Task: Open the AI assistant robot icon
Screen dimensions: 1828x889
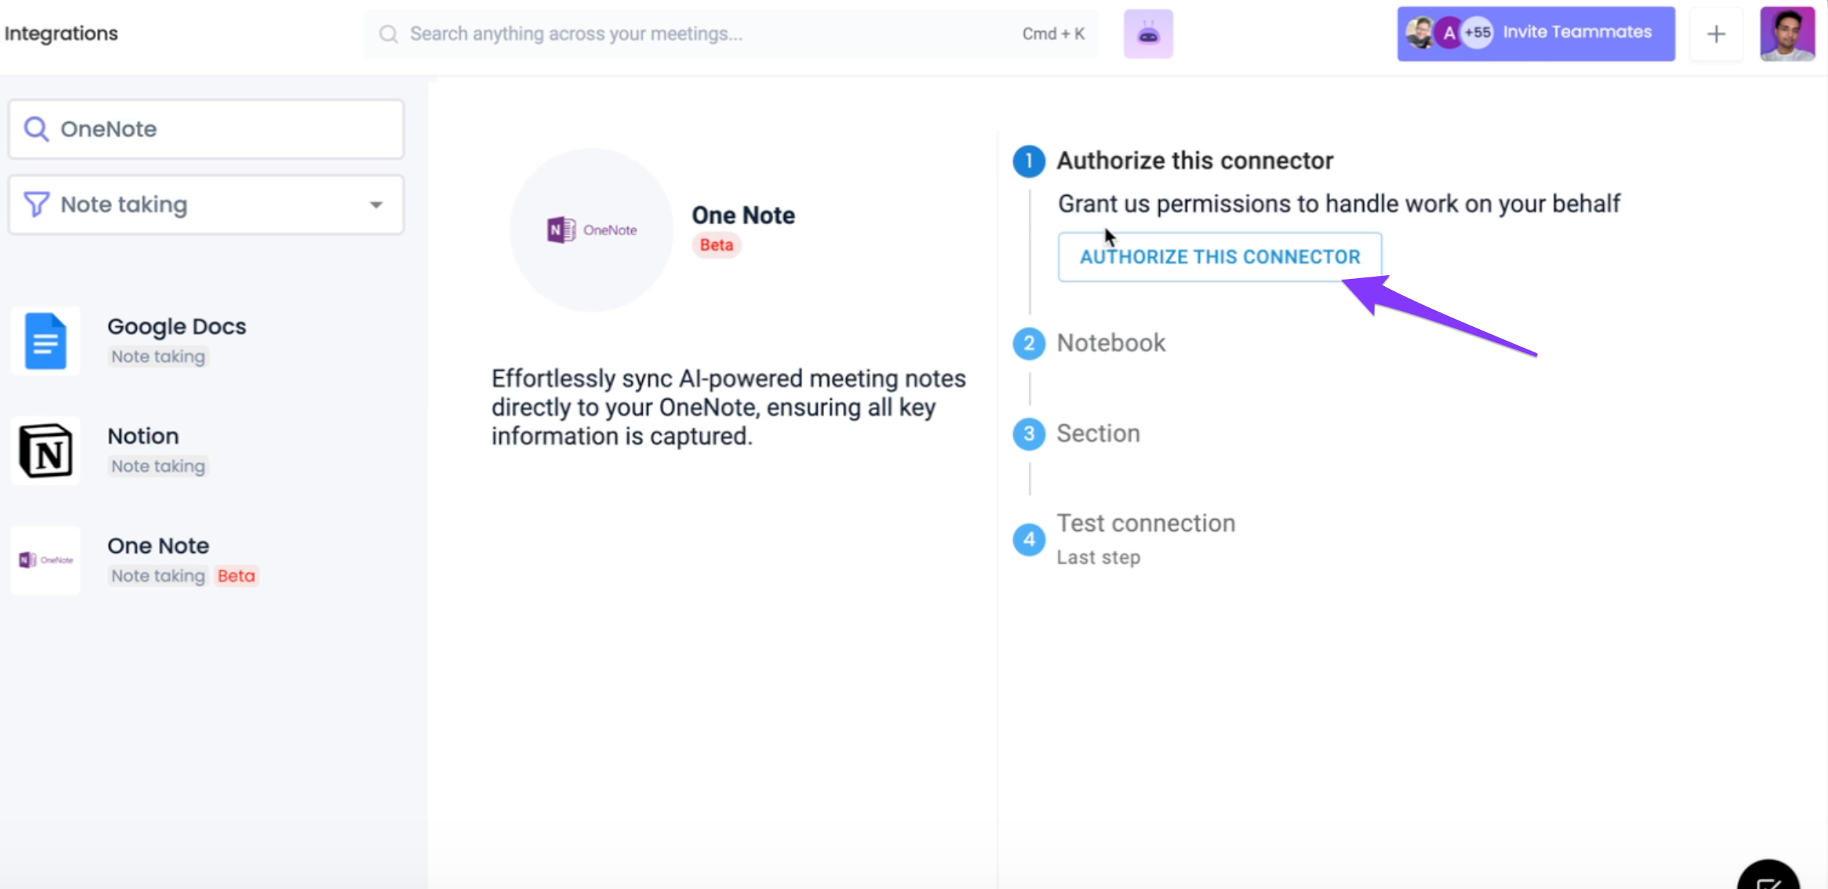Action: (x=1147, y=33)
